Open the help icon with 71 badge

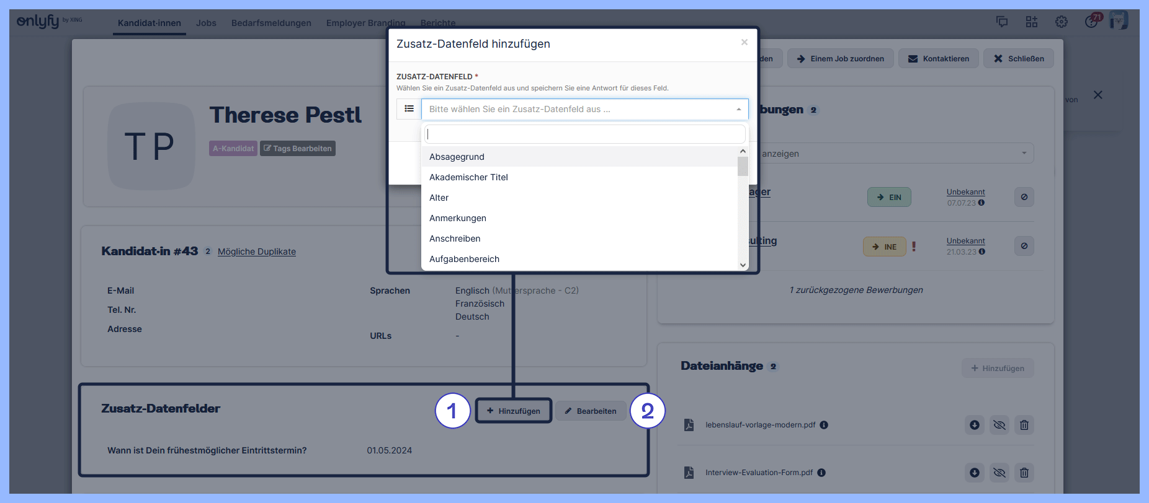tap(1091, 22)
